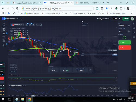Toggle visibility of first Moving Average
Screen dimensions: 136x102
[x=23, y=31]
